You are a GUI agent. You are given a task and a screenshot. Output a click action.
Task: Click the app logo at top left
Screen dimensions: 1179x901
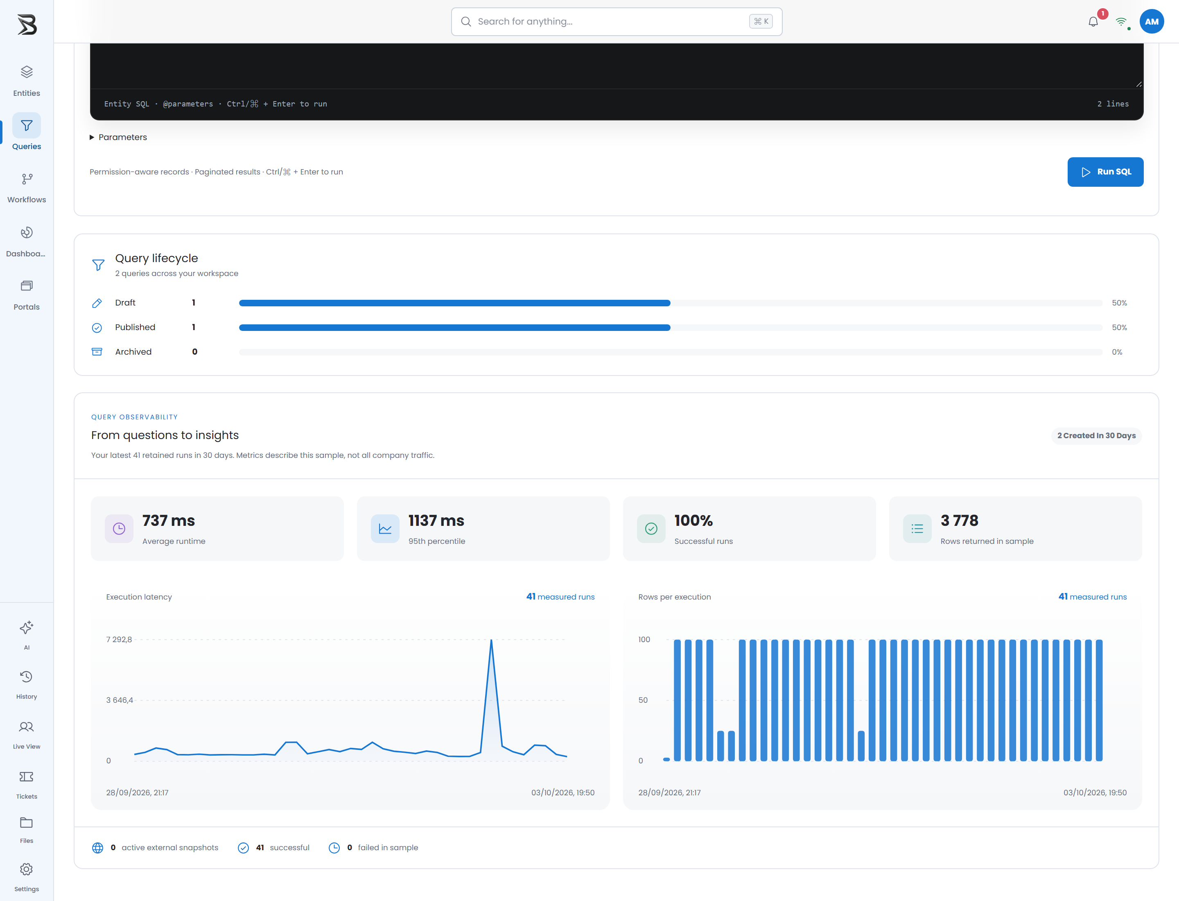pos(27,25)
